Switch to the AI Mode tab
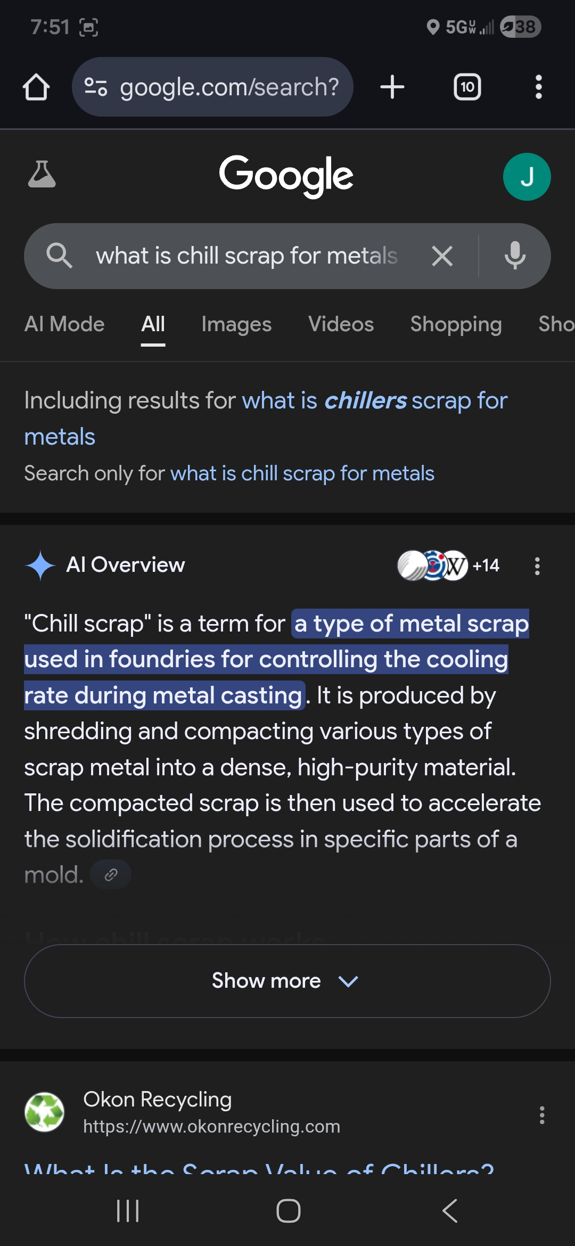The width and height of the screenshot is (575, 1246). [x=64, y=324]
